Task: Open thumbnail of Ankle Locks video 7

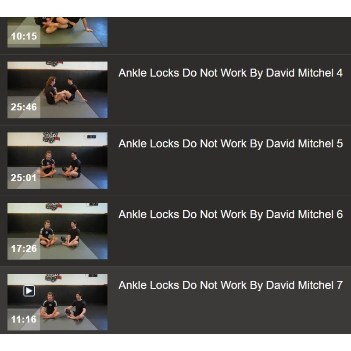Action: pyautogui.click(x=57, y=302)
